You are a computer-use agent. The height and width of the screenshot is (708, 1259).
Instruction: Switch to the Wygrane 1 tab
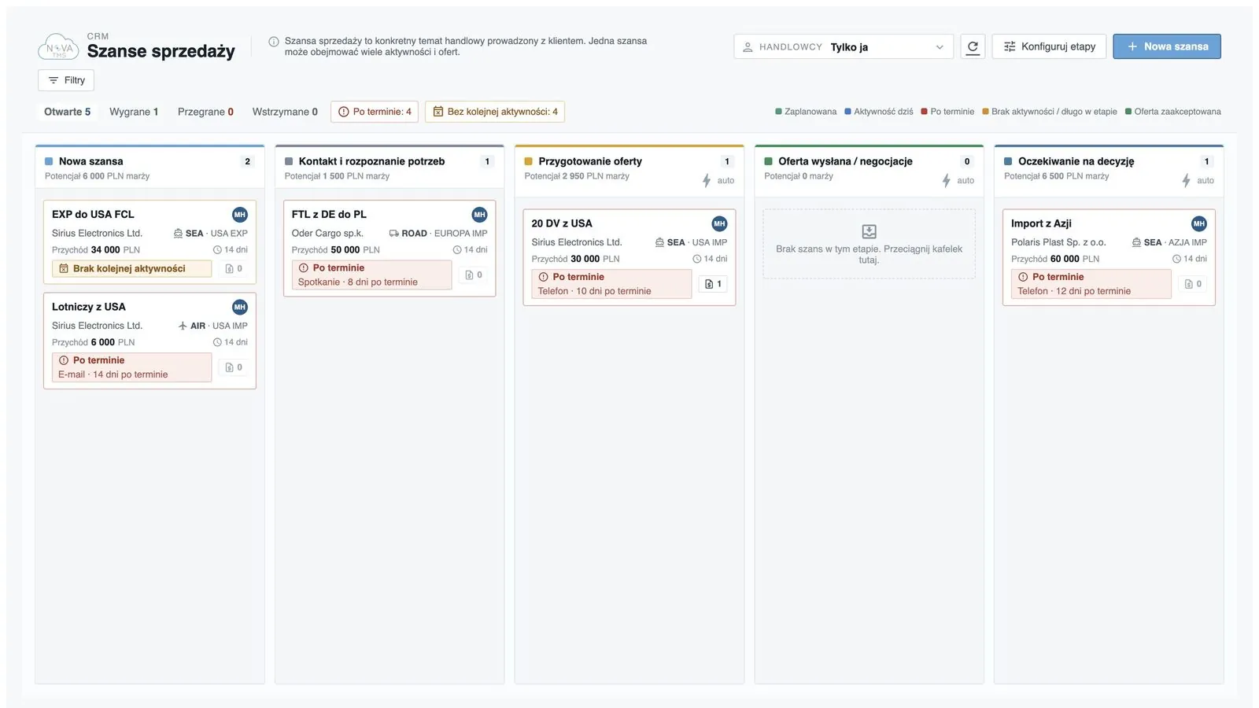click(134, 112)
